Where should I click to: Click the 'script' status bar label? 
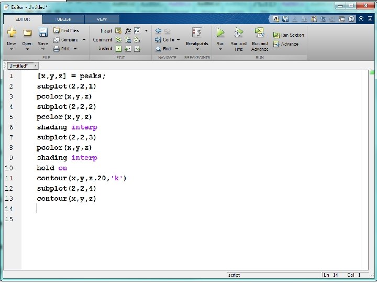[x=234, y=275]
